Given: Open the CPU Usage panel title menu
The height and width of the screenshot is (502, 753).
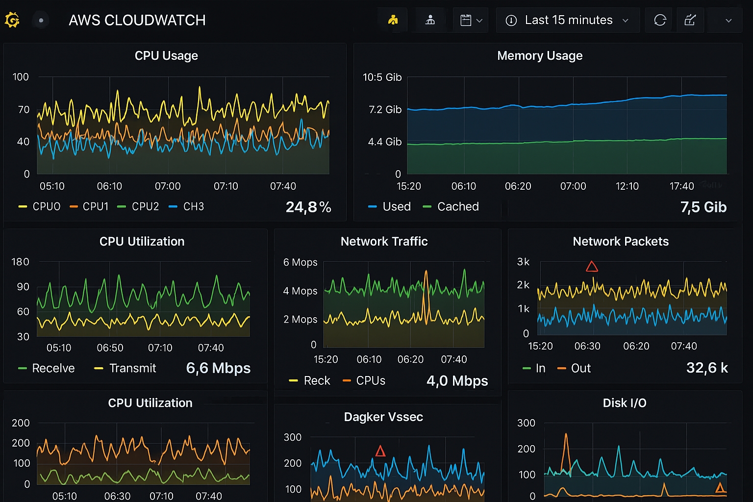Looking at the screenshot, I should coord(166,56).
